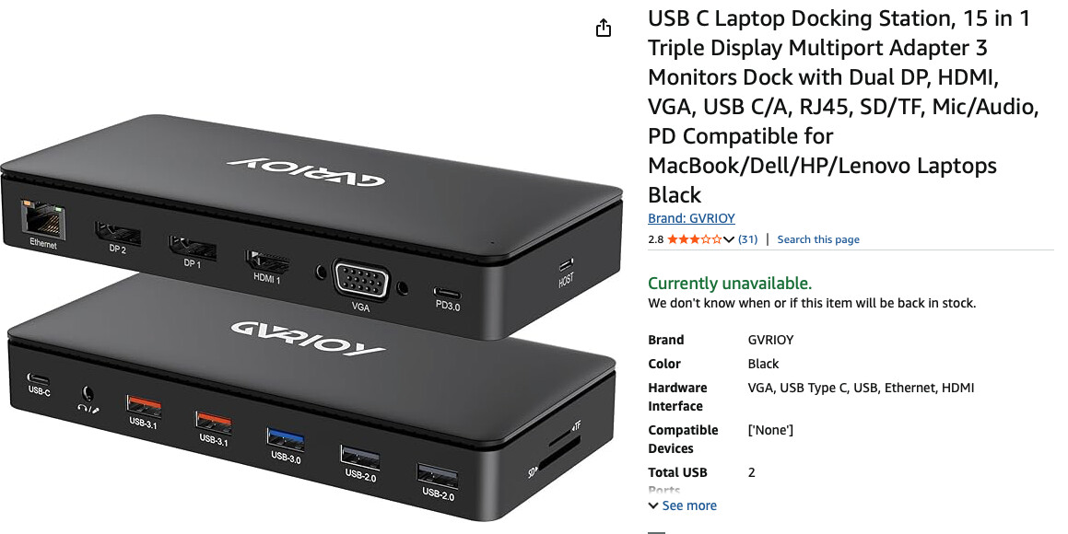Click the Search this page link

pyautogui.click(x=818, y=239)
